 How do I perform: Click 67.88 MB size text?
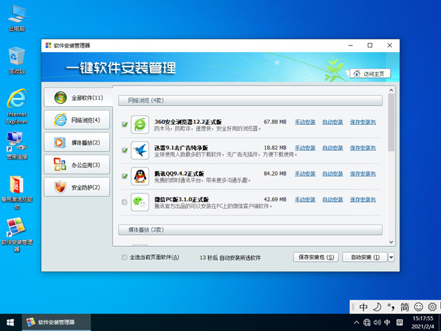(x=275, y=122)
